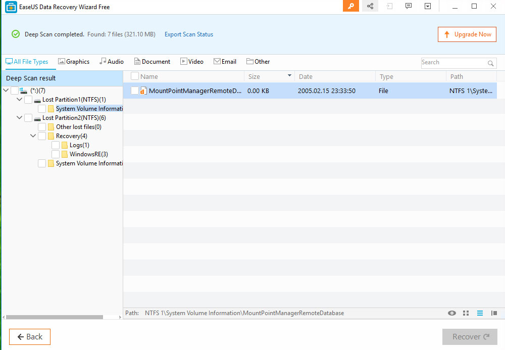
Task: Collapse the Recovery(4) folder node
Action: pos(33,136)
